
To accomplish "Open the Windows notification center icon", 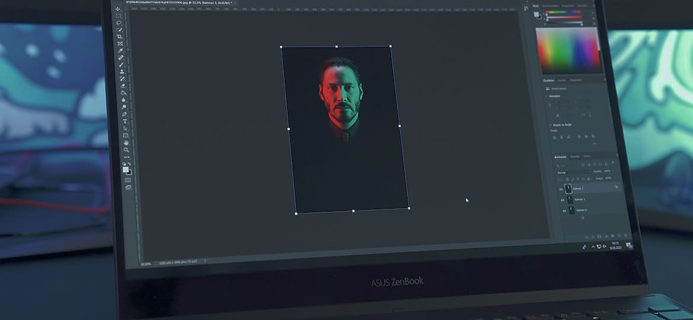I will pyautogui.click(x=628, y=245).
